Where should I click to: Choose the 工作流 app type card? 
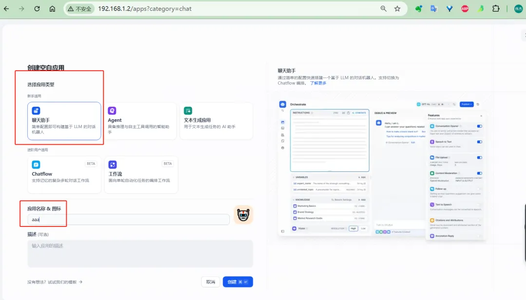tap(140, 174)
